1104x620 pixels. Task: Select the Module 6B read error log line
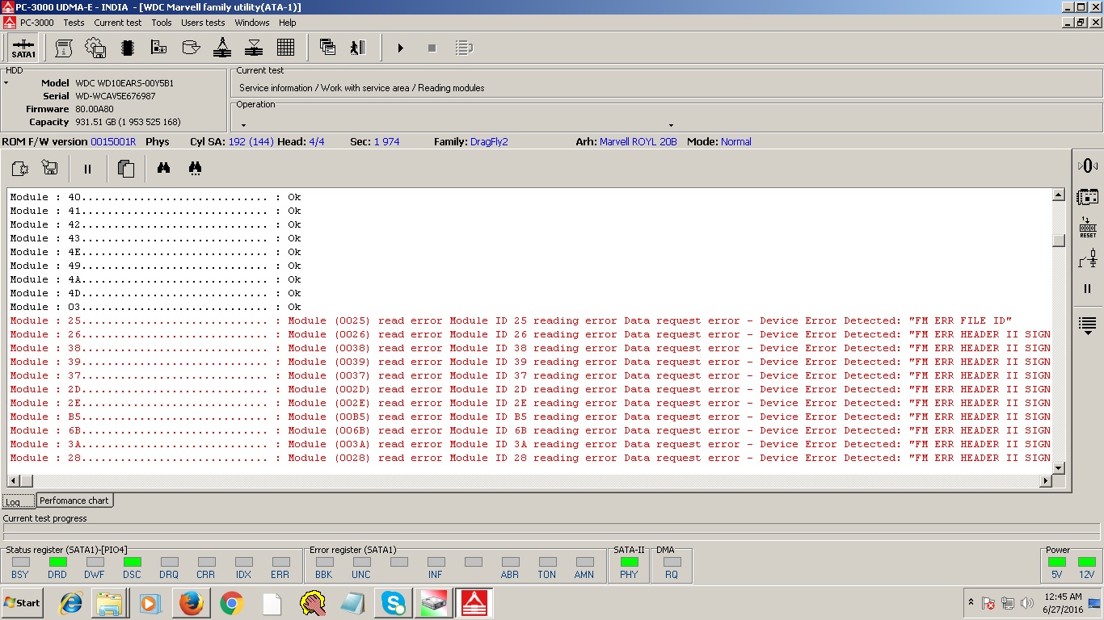[x=529, y=430]
